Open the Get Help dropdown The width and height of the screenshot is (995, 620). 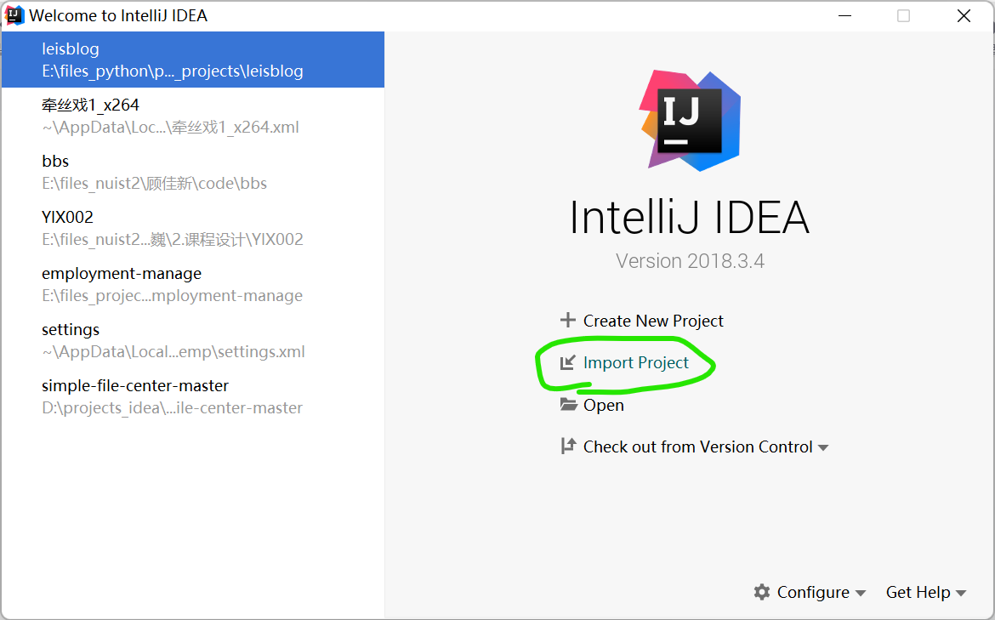click(919, 592)
